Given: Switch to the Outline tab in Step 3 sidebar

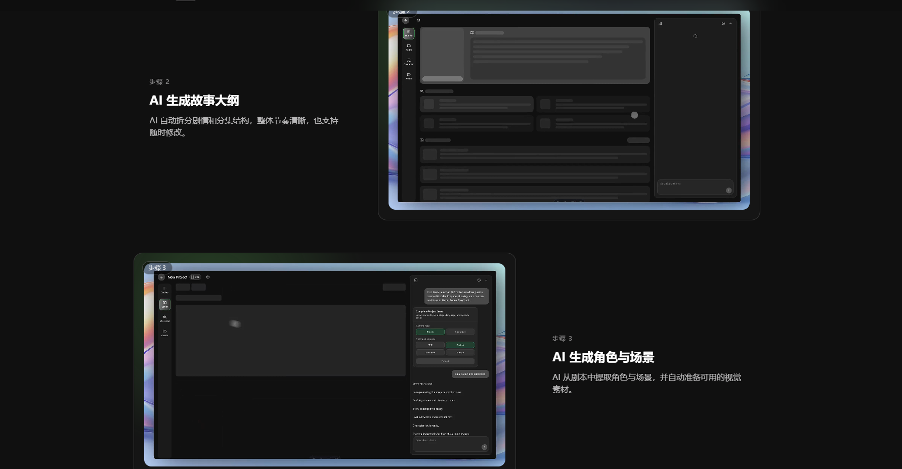Looking at the screenshot, I should [x=164, y=290].
